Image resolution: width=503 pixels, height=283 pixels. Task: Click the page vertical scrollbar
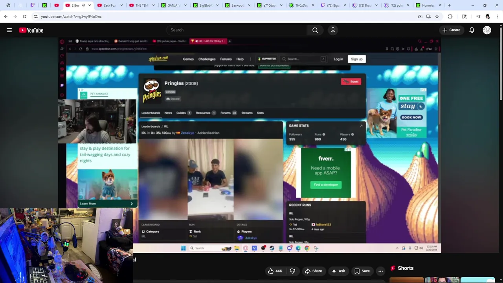tap(501, 63)
